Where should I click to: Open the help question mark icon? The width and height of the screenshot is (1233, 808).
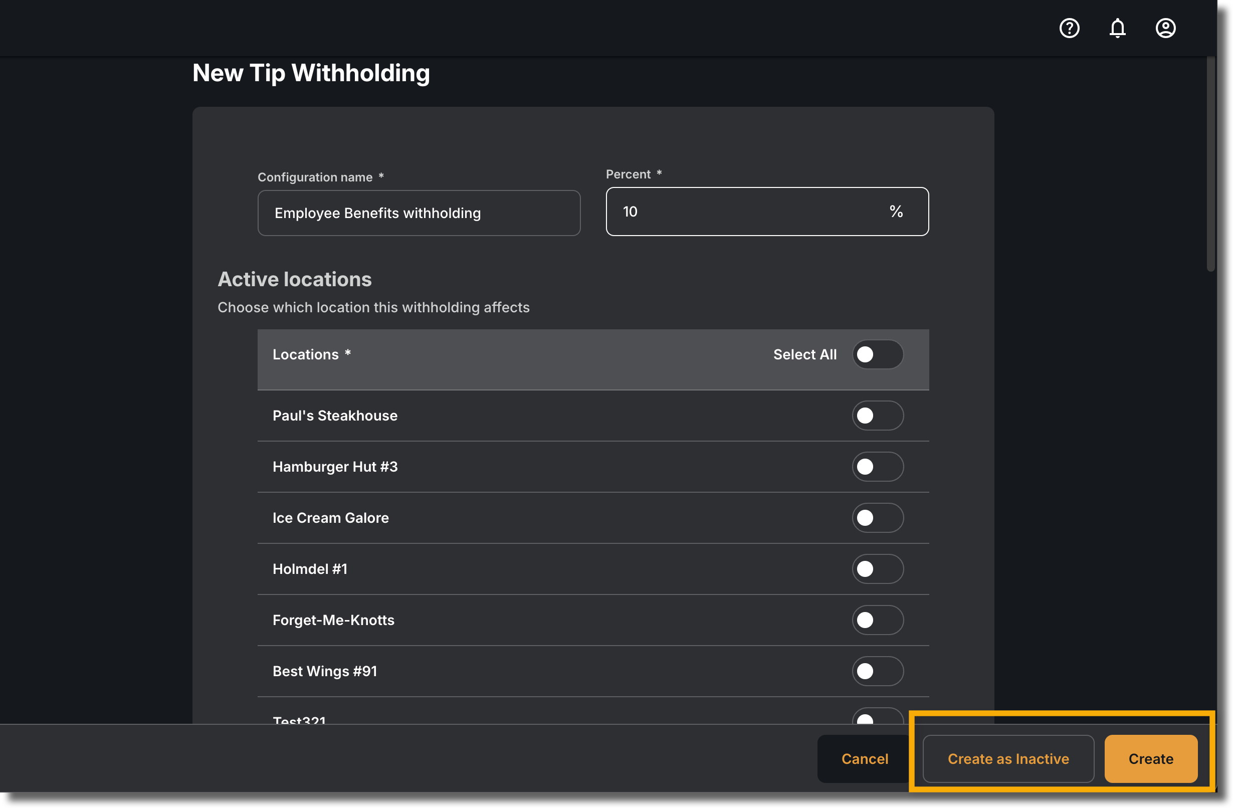coord(1069,28)
